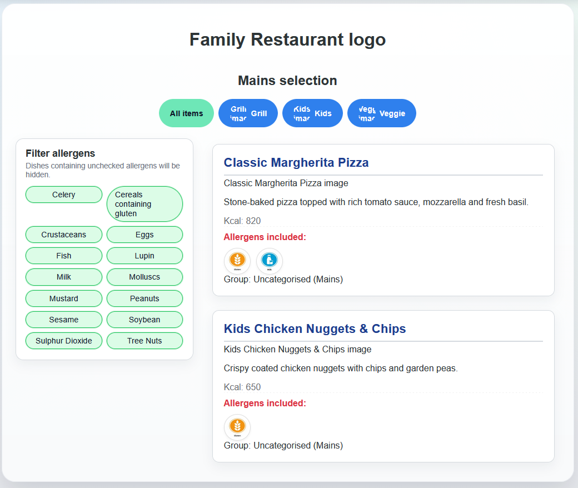578x488 pixels.
Task: Toggle the Milk allergen filter
Action: point(63,277)
